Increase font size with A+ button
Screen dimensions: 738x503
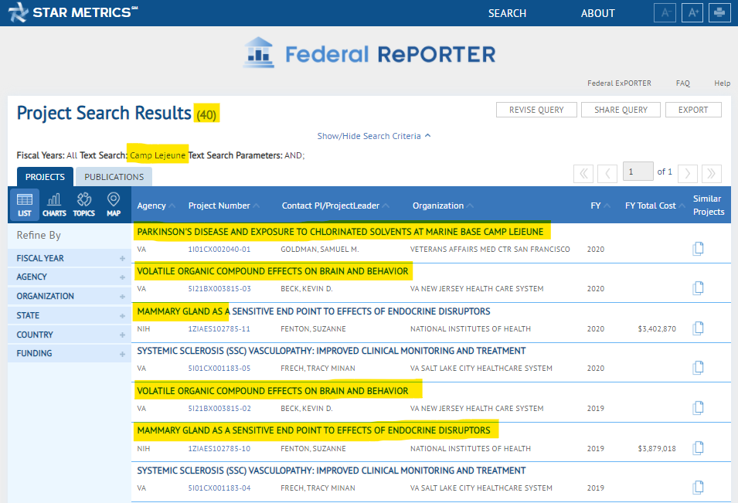pos(692,12)
